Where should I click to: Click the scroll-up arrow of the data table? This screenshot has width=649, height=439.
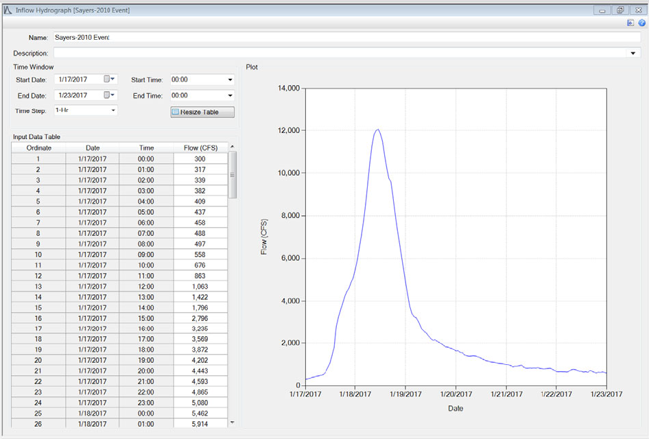[x=232, y=146]
